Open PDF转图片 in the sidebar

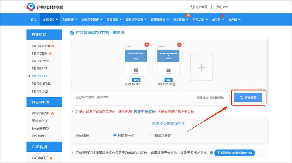coord(40,53)
